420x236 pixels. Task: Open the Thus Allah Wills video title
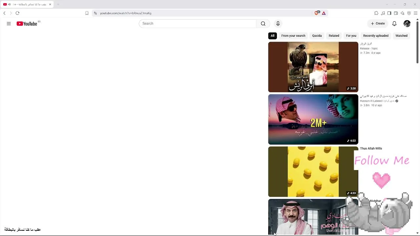pos(371,148)
